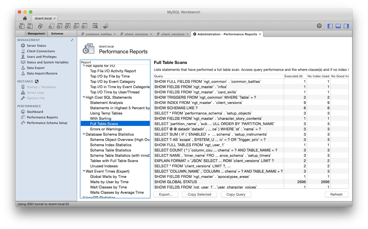Open Server Logs in sidebar
The height and width of the screenshot is (229, 368).
click(35, 93)
